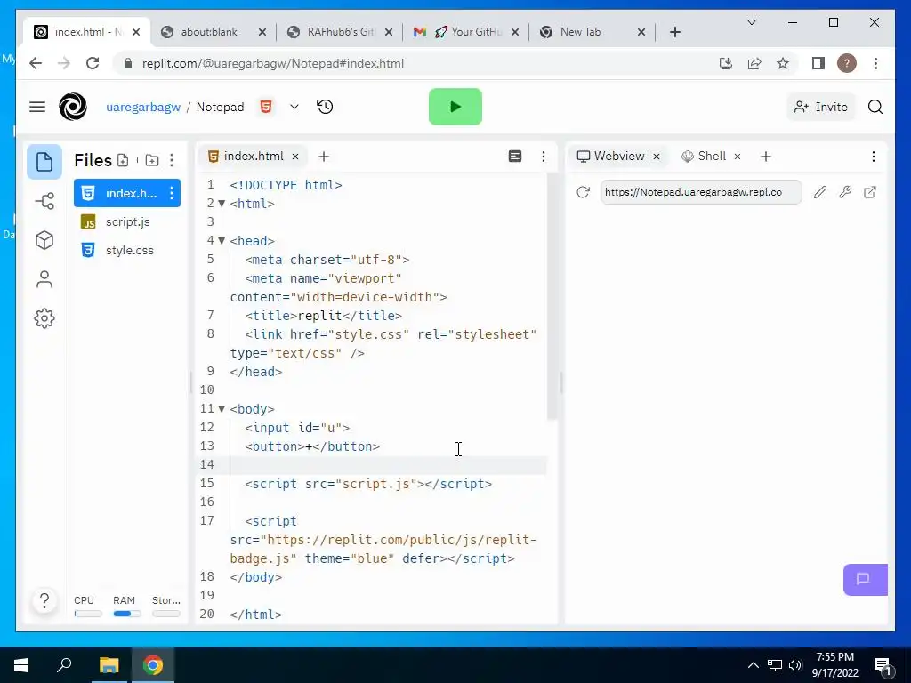The width and height of the screenshot is (911, 683).
Task: Open the Files panel three-dot menu
Action: (x=172, y=160)
